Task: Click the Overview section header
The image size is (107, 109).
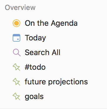Action: tap(20, 8)
